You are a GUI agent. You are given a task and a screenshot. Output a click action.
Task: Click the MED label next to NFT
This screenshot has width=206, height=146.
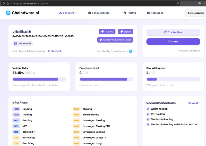point(16,126)
